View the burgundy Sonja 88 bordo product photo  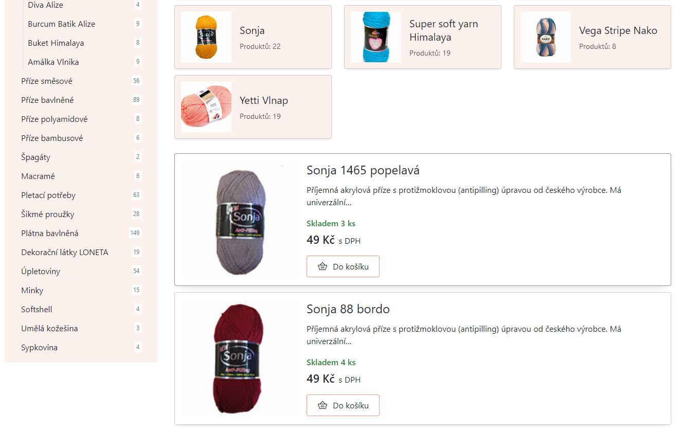(x=241, y=358)
